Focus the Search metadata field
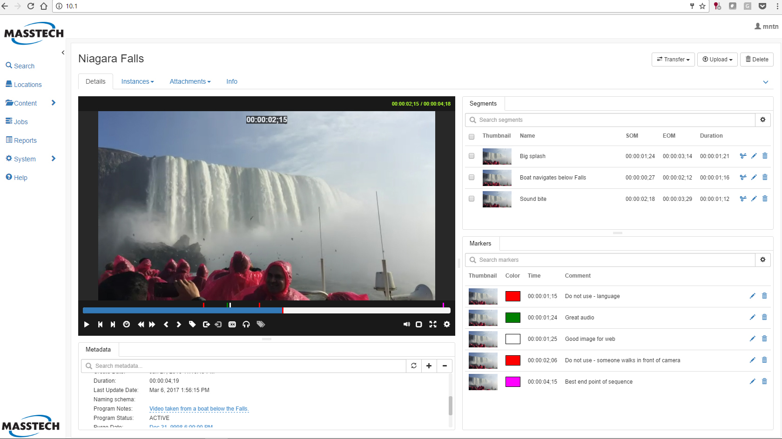 point(244,366)
